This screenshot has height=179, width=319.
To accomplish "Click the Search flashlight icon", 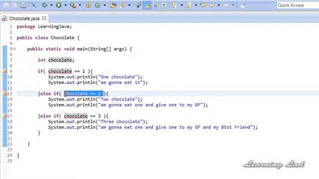I will [x=122, y=5].
